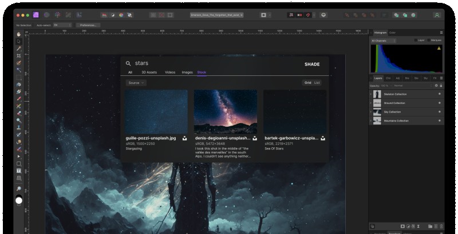
Task: Click the histogram warning triangle icon
Action: click(x=439, y=49)
